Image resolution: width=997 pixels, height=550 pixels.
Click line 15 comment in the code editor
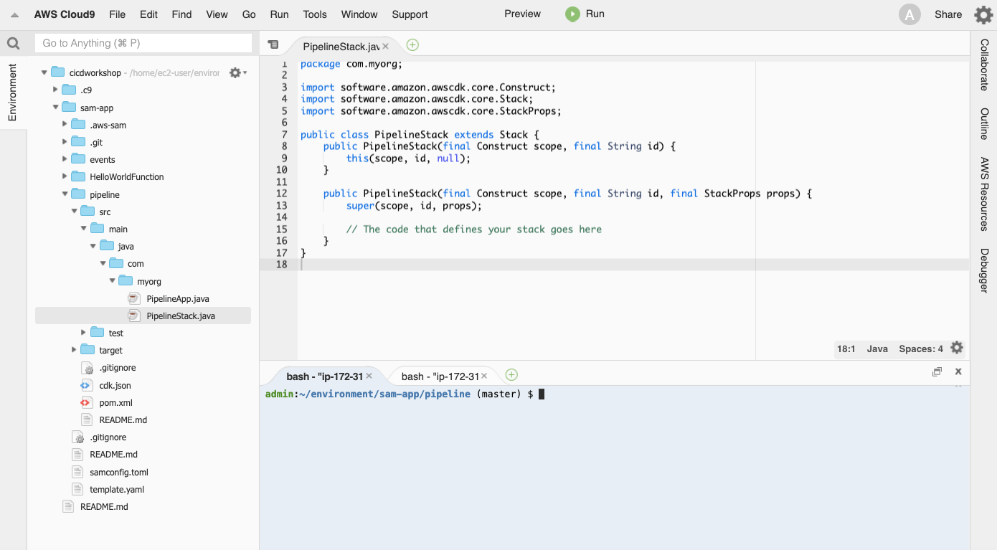[473, 229]
